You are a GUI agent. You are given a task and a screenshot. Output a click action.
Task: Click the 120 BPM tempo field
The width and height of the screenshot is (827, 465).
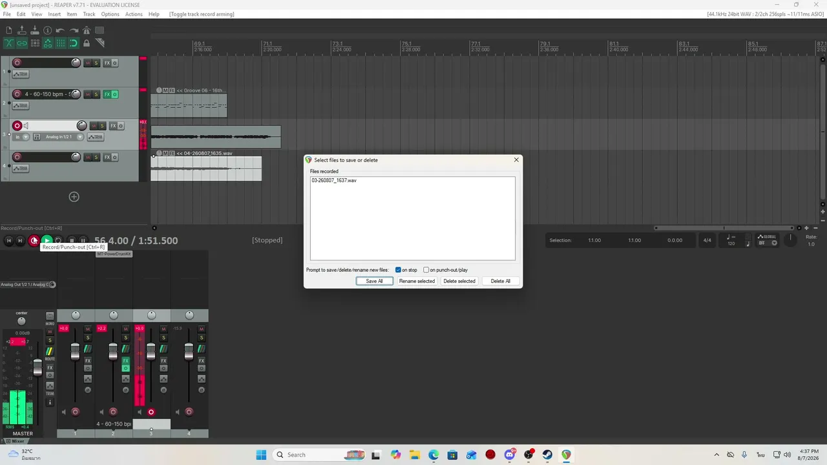(x=731, y=243)
